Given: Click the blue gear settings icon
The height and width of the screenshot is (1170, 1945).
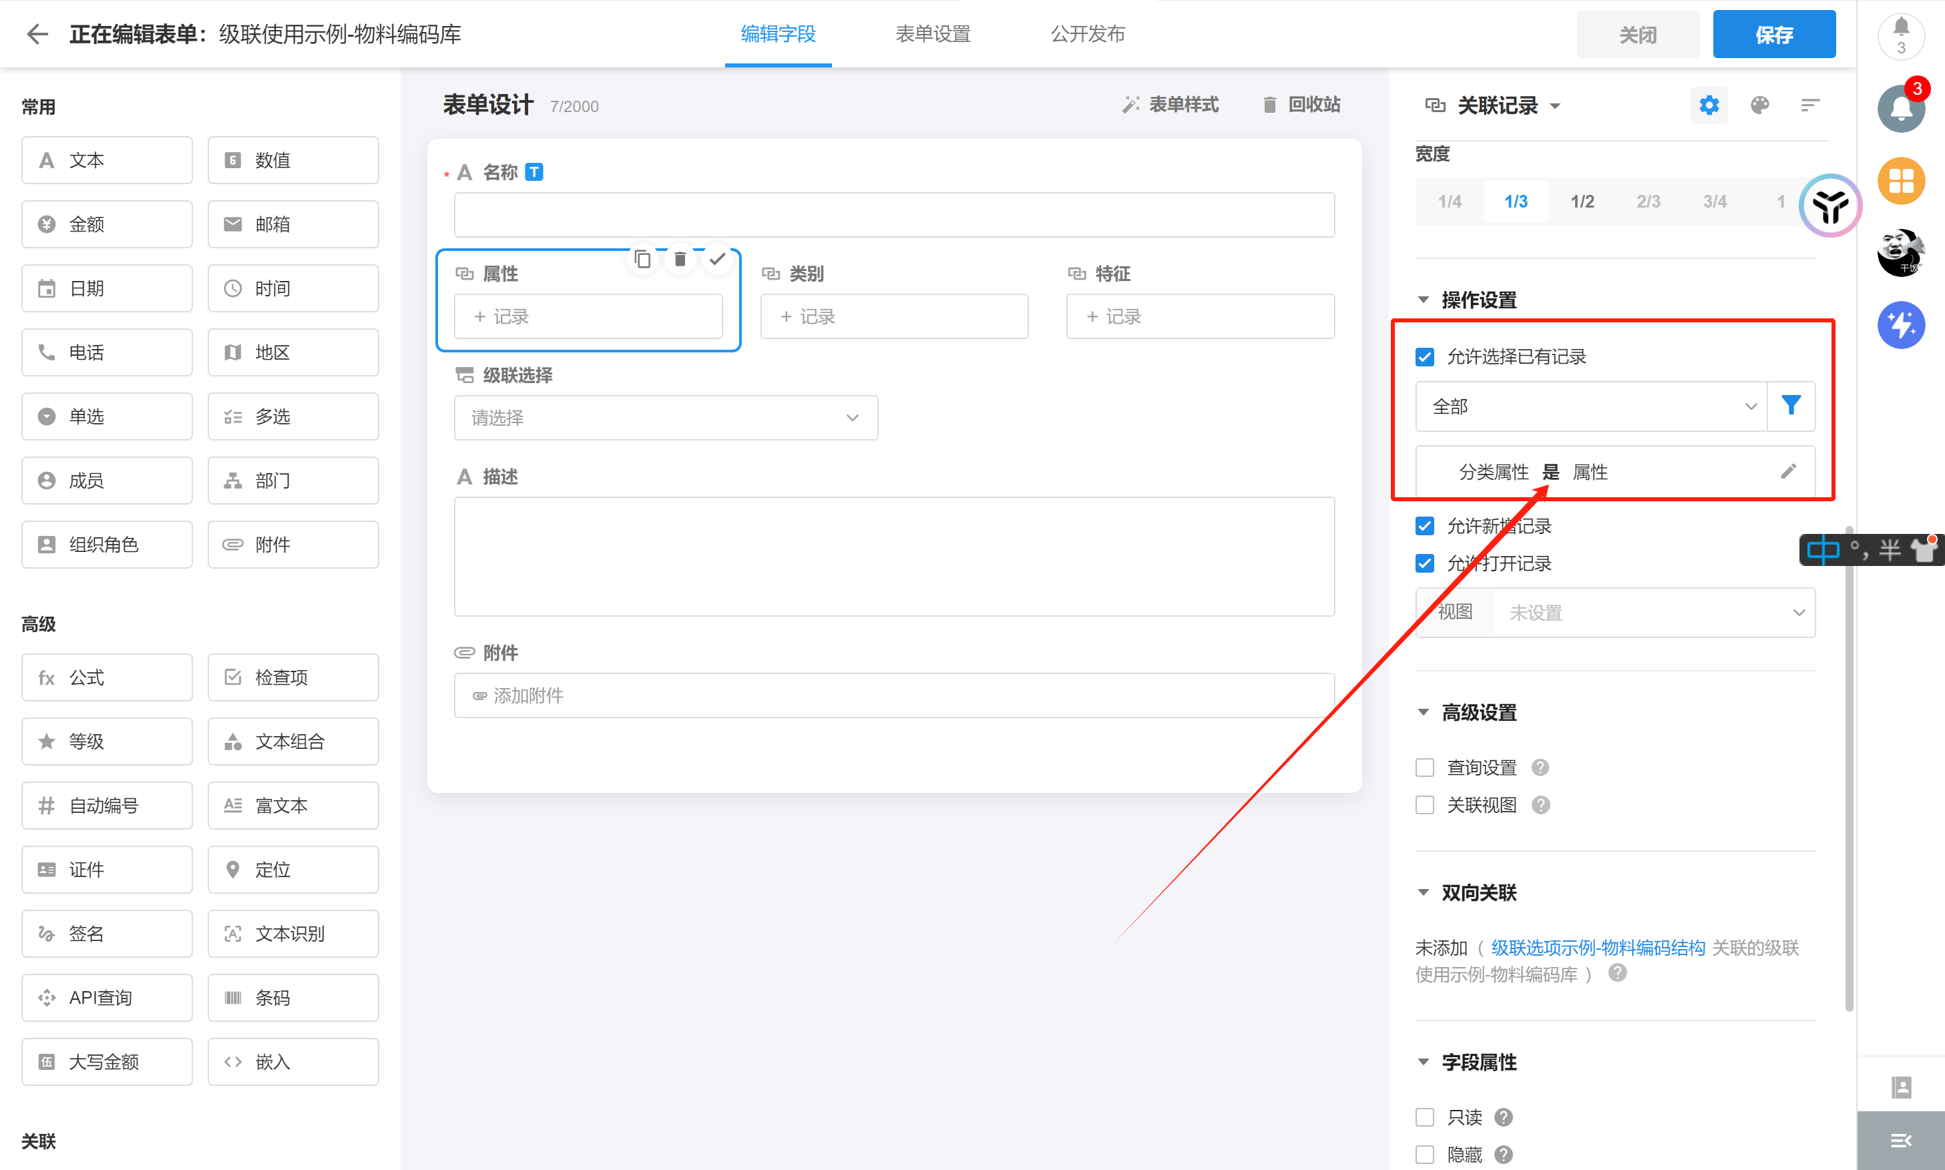Looking at the screenshot, I should 1709,105.
